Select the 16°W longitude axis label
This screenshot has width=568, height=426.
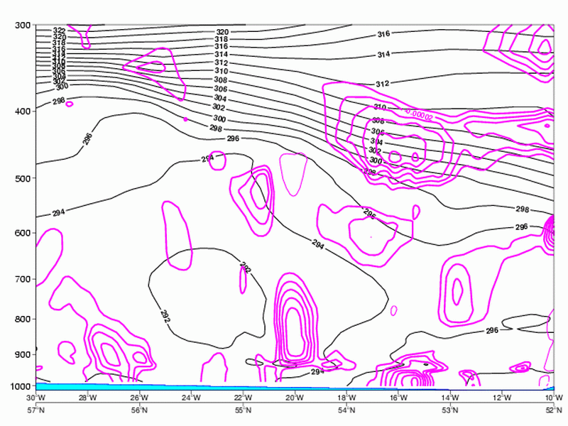[398, 398]
